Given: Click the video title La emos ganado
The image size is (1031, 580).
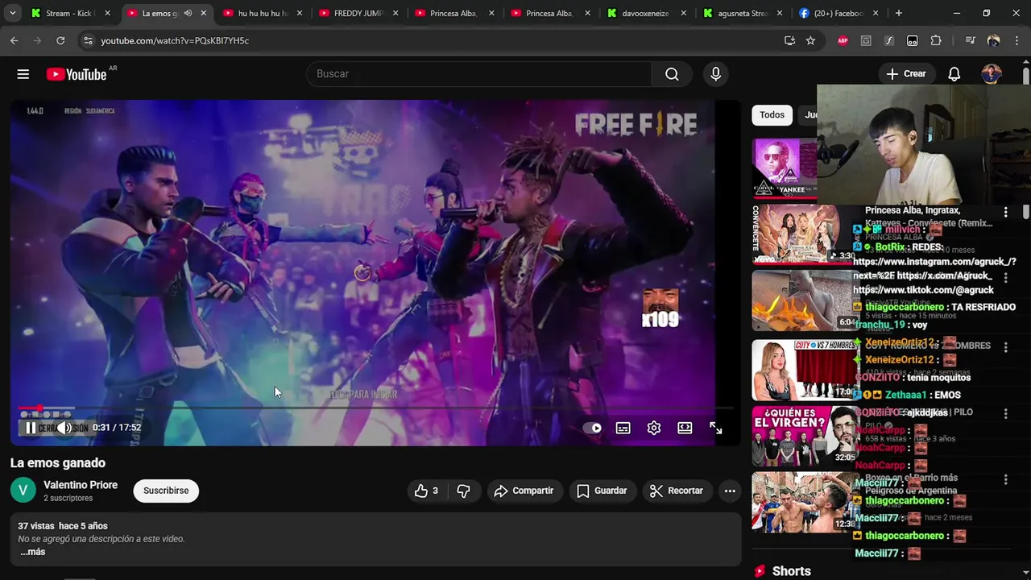Looking at the screenshot, I should point(58,463).
